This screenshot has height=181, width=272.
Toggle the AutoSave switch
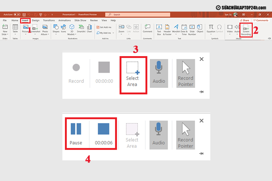point(17,14)
